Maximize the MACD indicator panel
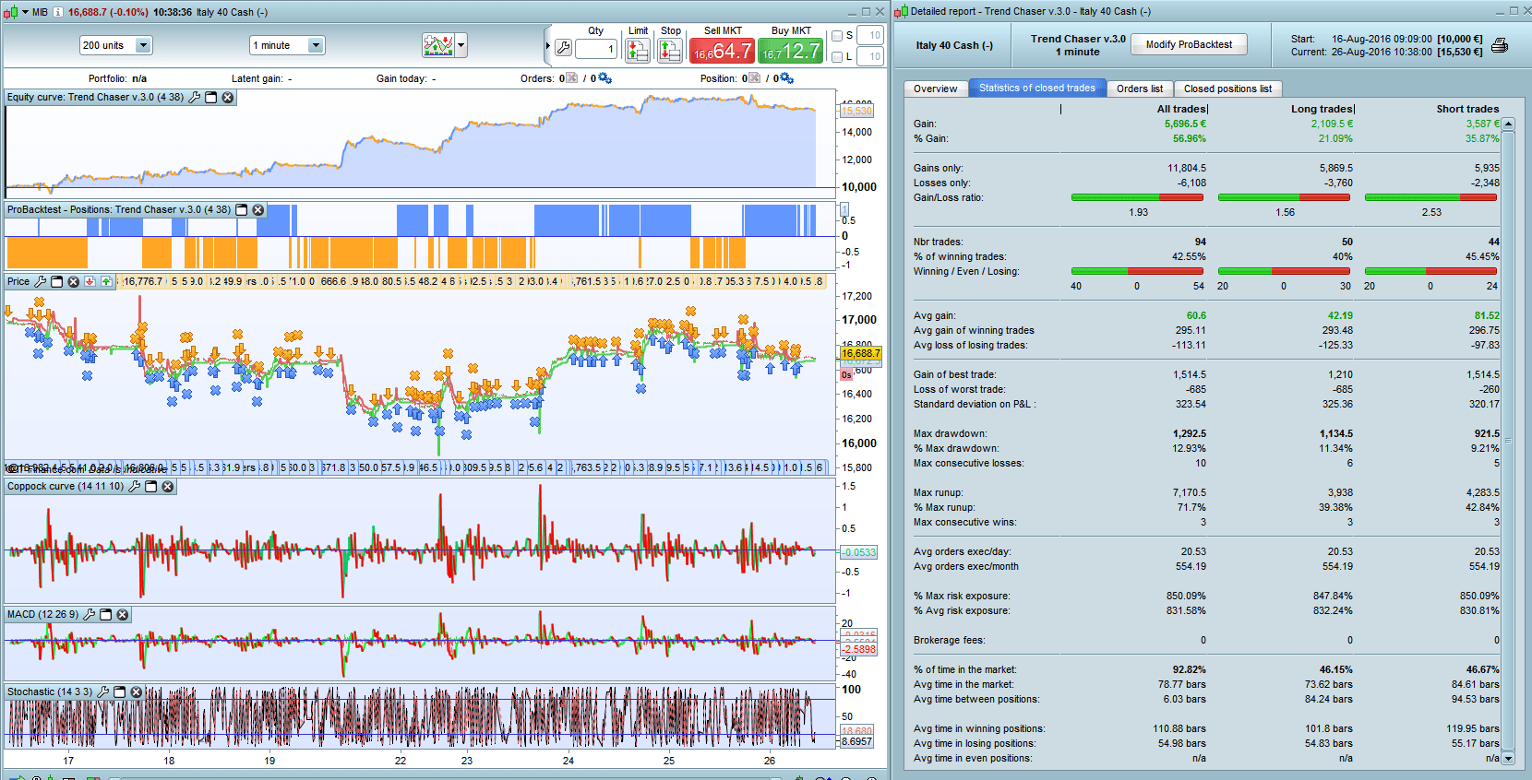This screenshot has height=780, width=1532. 106,615
